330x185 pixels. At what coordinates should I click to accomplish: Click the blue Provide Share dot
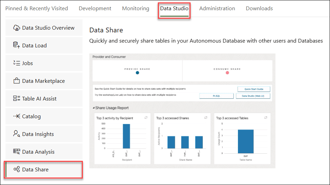click(137, 73)
